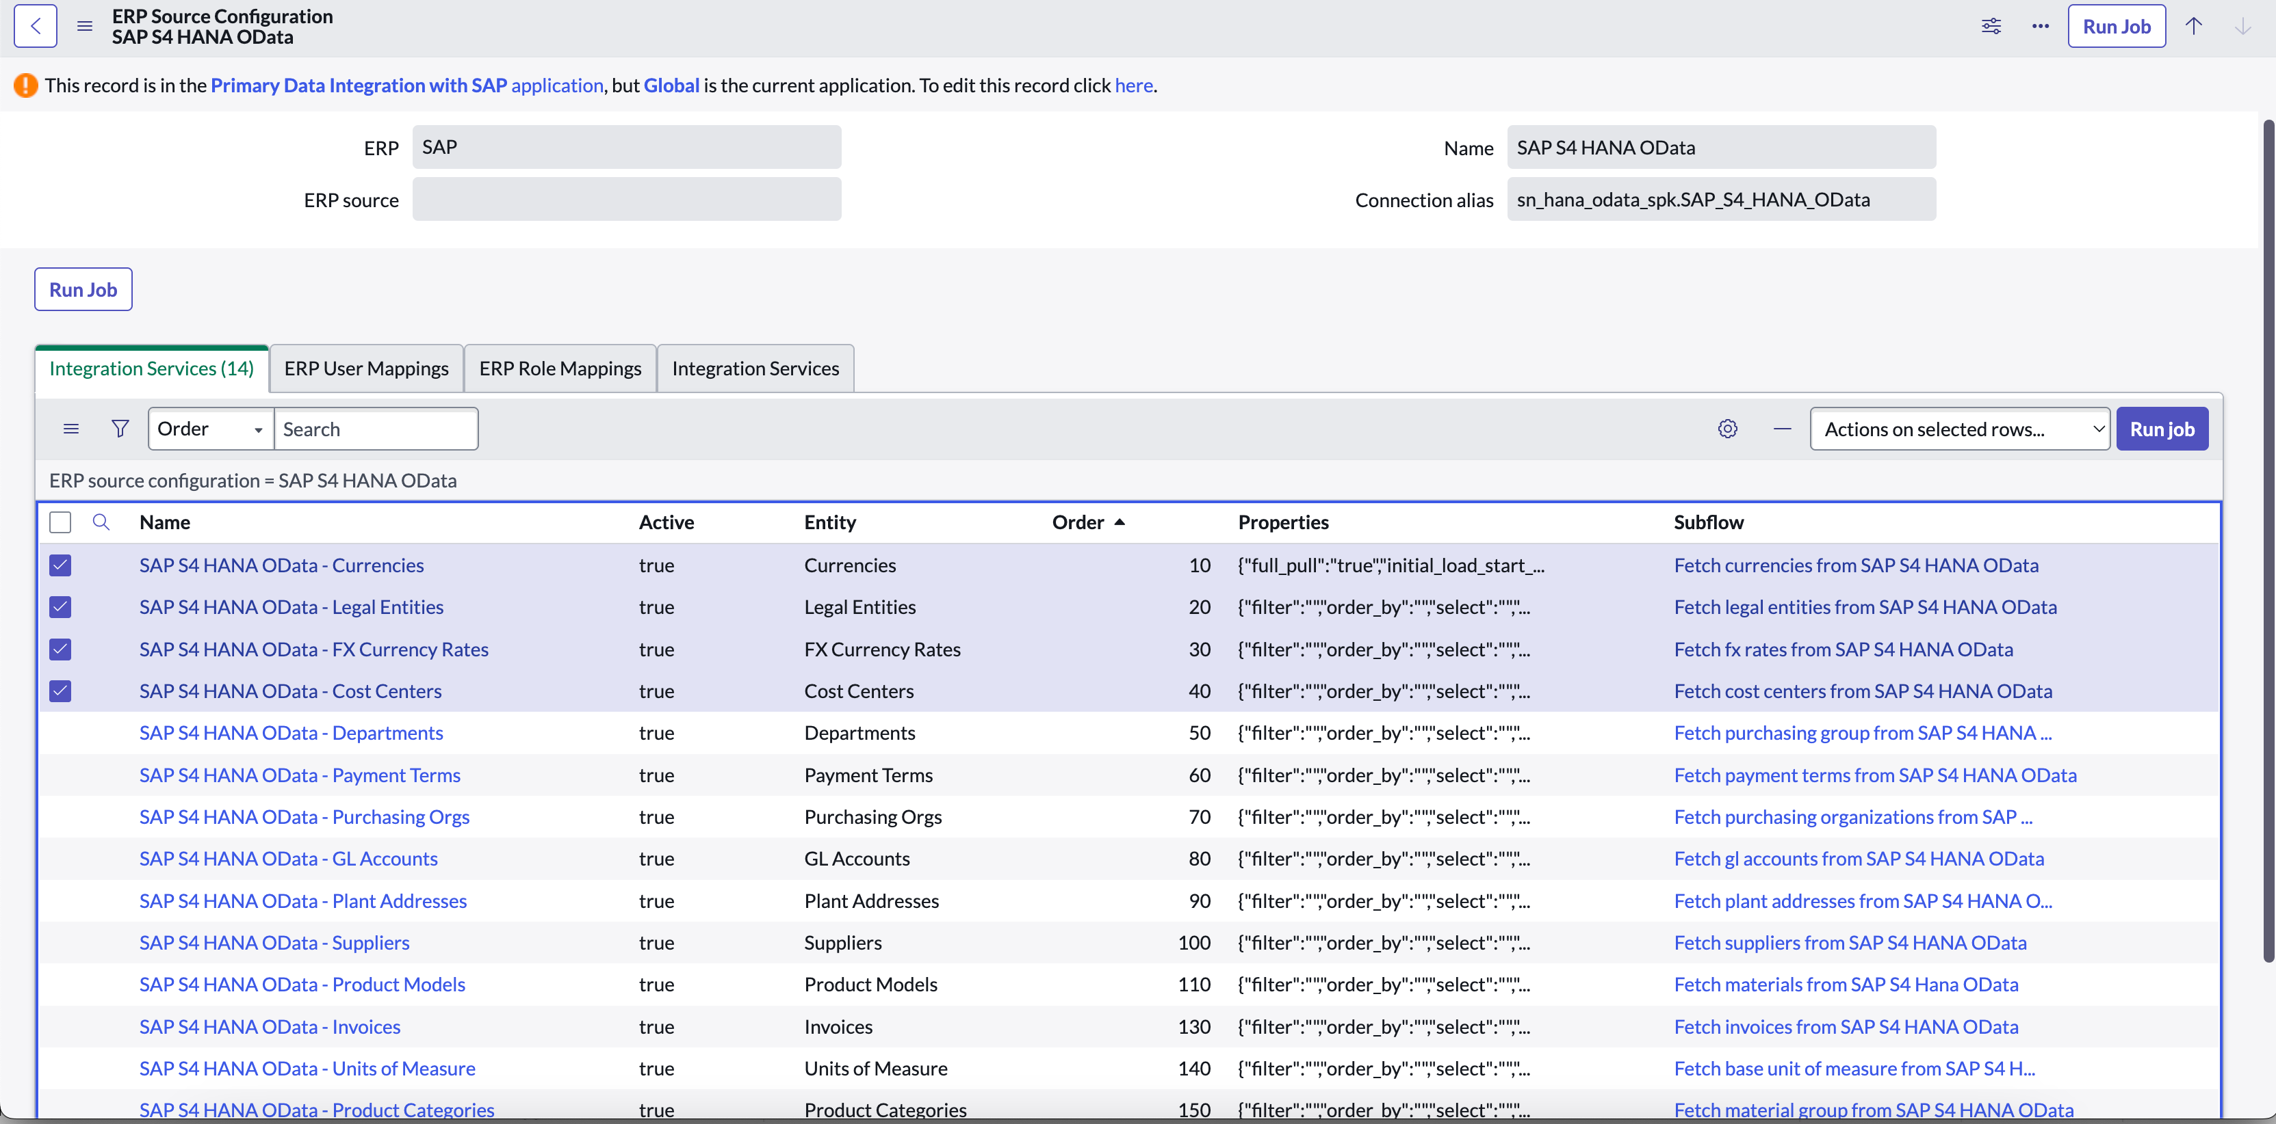The height and width of the screenshot is (1124, 2276).
Task: Open Fetch suppliers subflow link
Action: pos(1850,943)
